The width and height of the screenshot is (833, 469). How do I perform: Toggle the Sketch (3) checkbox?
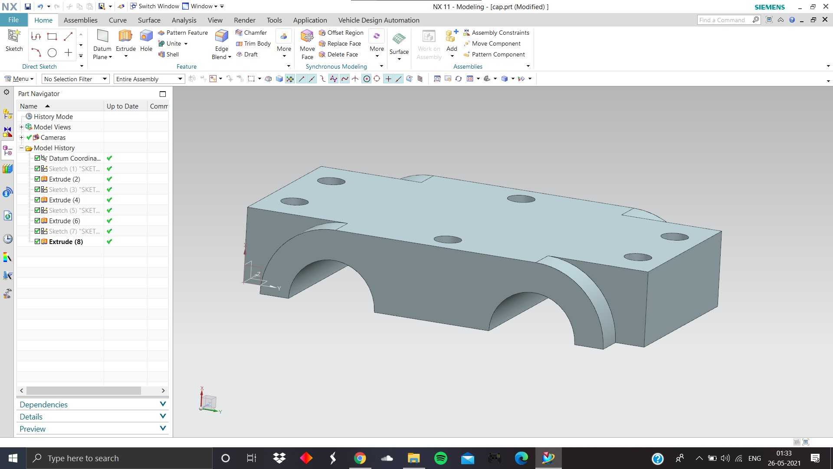pos(37,189)
